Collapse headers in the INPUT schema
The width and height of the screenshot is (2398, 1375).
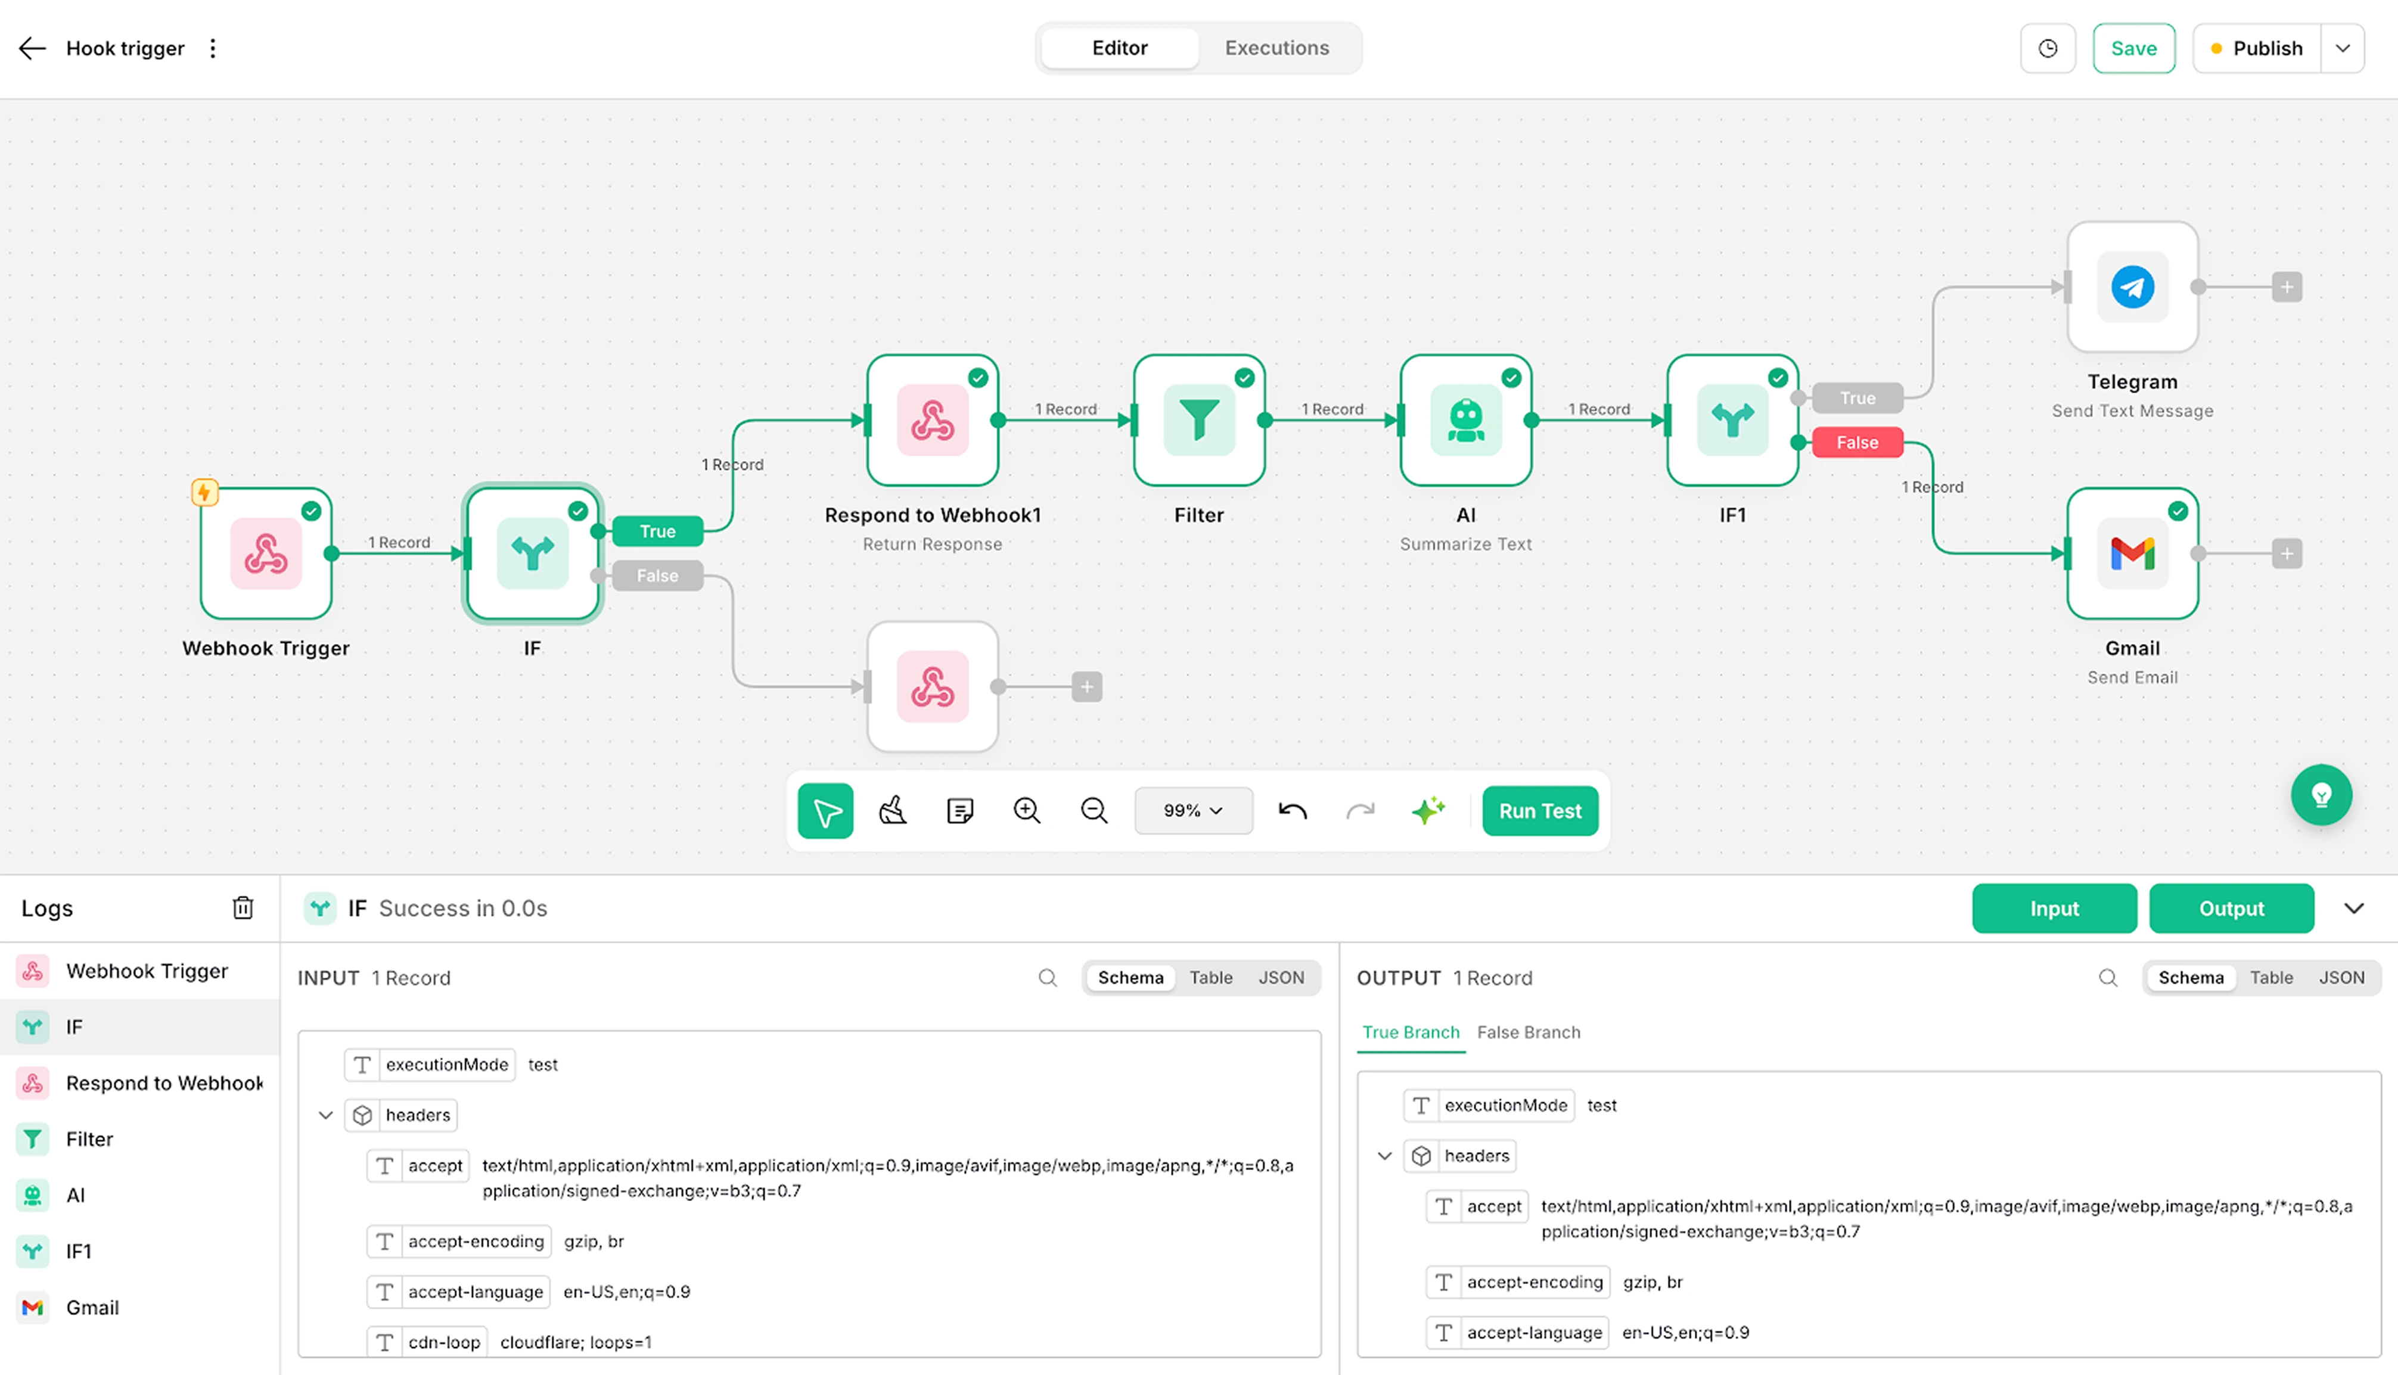click(326, 1115)
